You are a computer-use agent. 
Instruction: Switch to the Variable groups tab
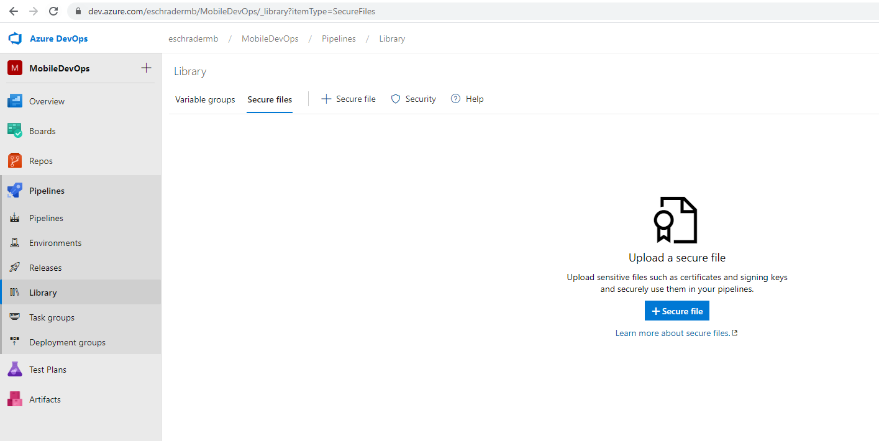click(205, 99)
